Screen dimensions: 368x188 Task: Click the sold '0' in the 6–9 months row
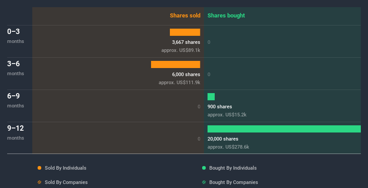pyautogui.click(x=199, y=107)
